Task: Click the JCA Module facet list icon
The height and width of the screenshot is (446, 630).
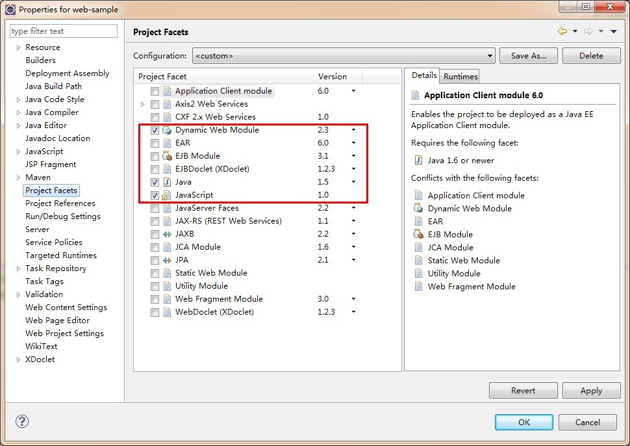Action: [167, 247]
